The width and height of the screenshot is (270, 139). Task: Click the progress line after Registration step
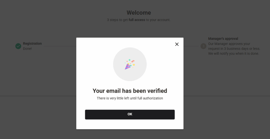60,46
